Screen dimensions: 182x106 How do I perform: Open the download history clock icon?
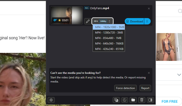pyautogui.click(x=125, y=100)
